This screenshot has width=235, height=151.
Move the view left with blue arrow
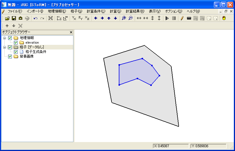96,18
